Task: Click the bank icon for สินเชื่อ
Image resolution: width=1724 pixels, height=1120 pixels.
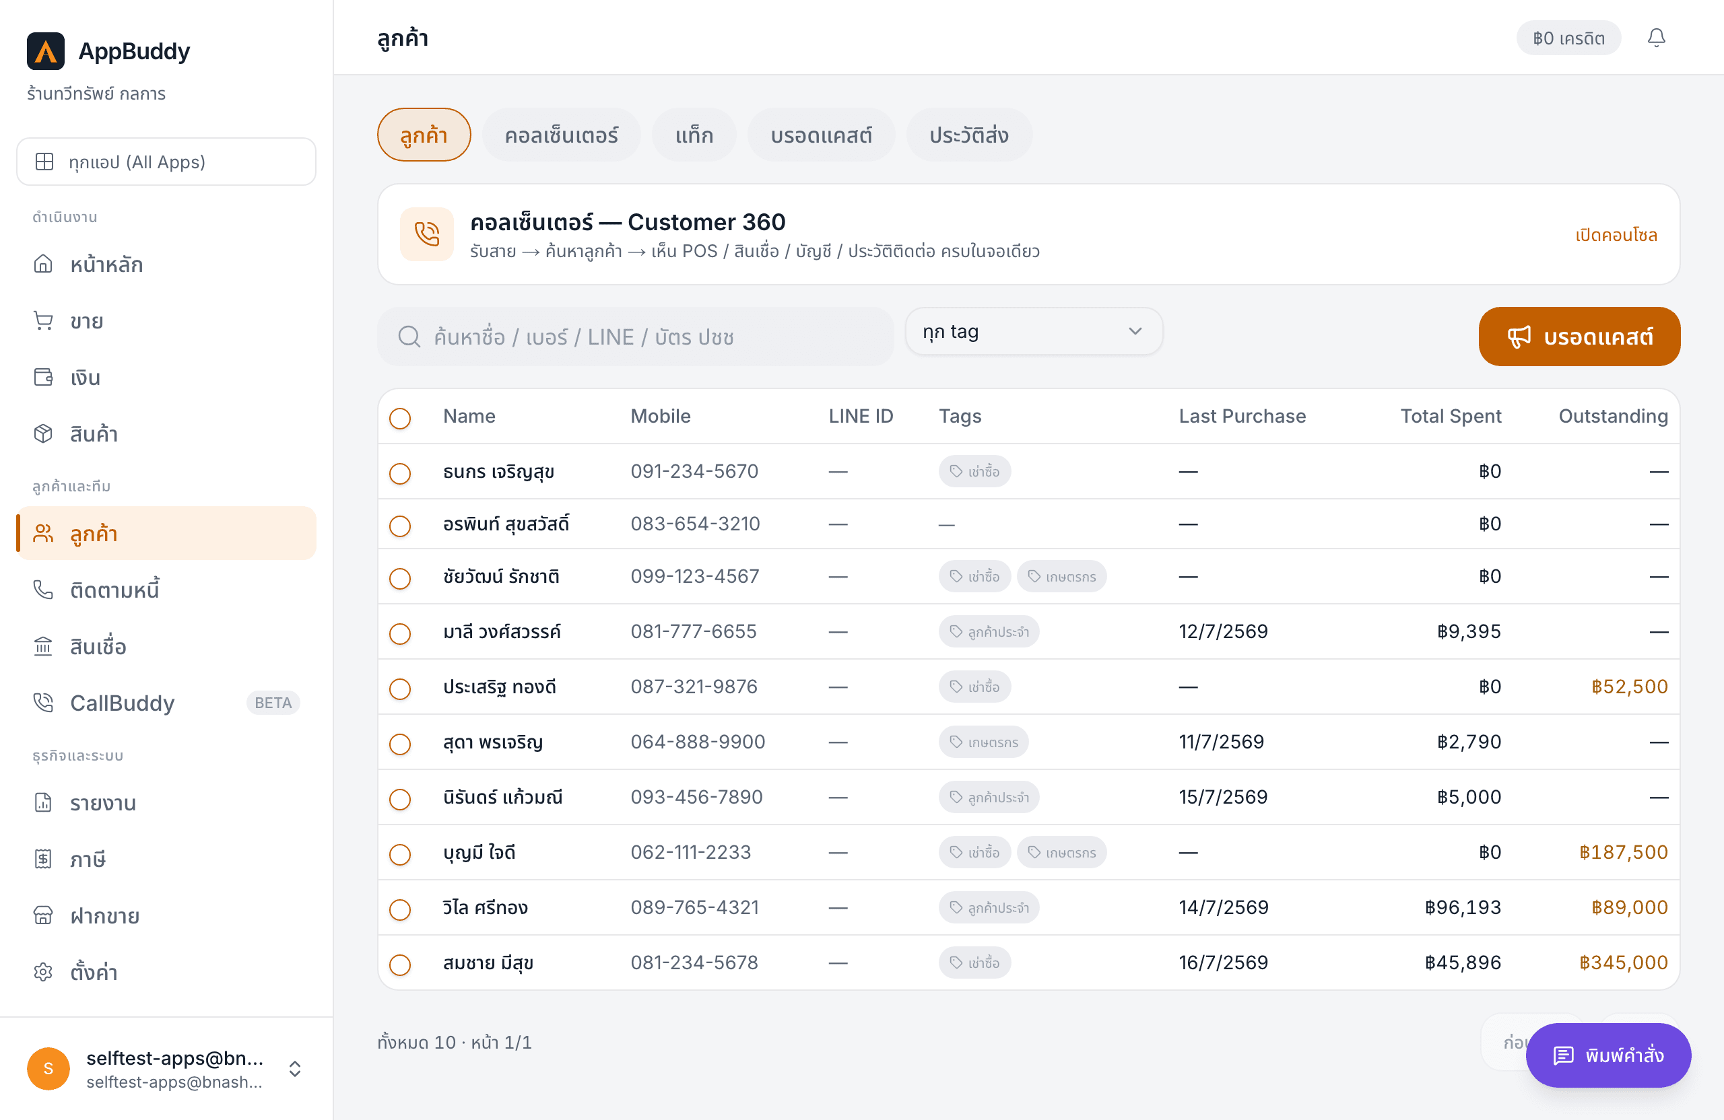Action: [x=44, y=645]
